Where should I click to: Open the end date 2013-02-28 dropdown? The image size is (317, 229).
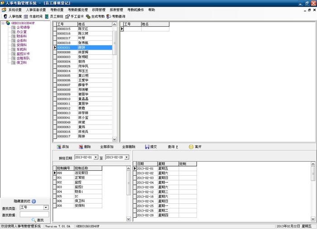tap(126, 157)
